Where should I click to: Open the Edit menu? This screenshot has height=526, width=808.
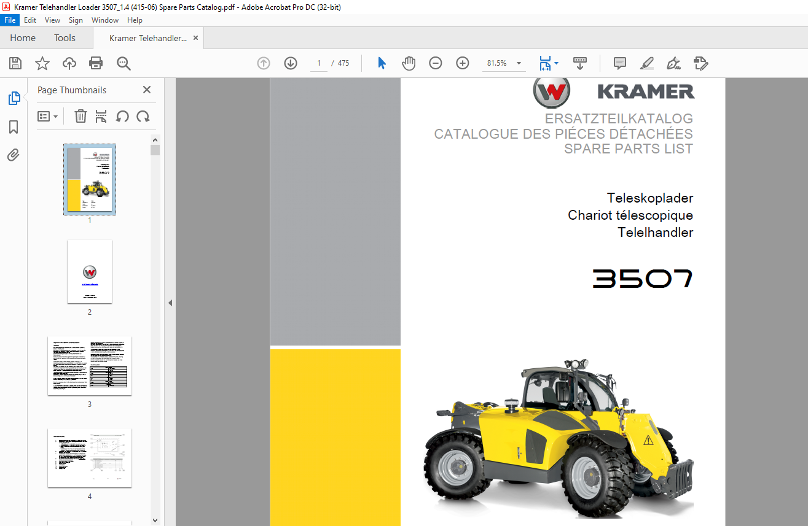pyautogui.click(x=30, y=20)
